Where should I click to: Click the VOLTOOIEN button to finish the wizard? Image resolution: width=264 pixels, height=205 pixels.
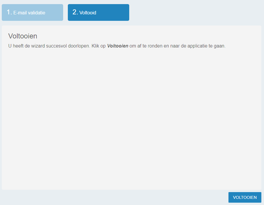pyautogui.click(x=245, y=197)
